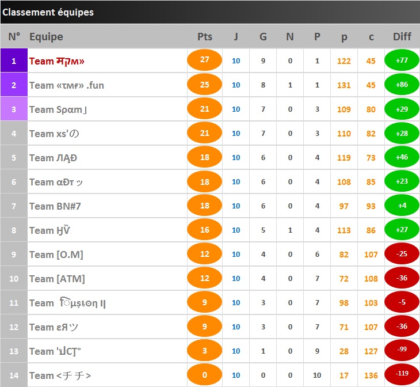Click the Pts column header
The width and height of the screenshot is (420, 387).
(205, 36)
